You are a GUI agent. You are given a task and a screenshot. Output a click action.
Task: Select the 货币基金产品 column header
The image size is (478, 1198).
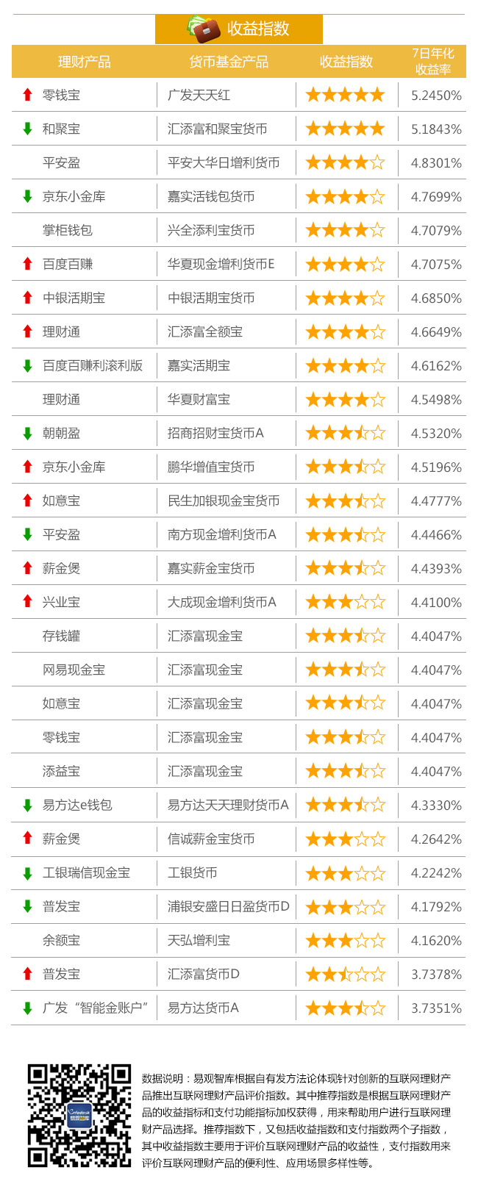[x=229, y=62]
